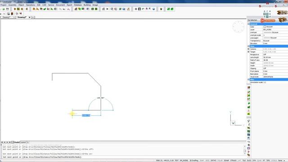Collapse the View properties section
288x162 pixels.
tap(248, 46)
